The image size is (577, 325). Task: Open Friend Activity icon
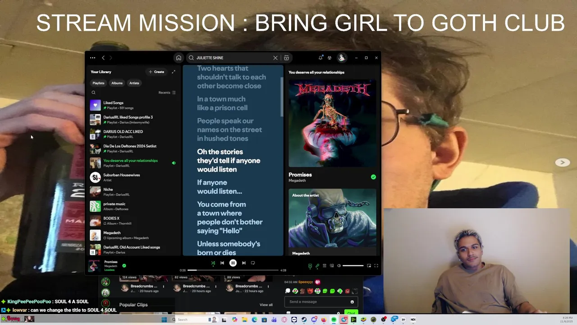(330, 58)
